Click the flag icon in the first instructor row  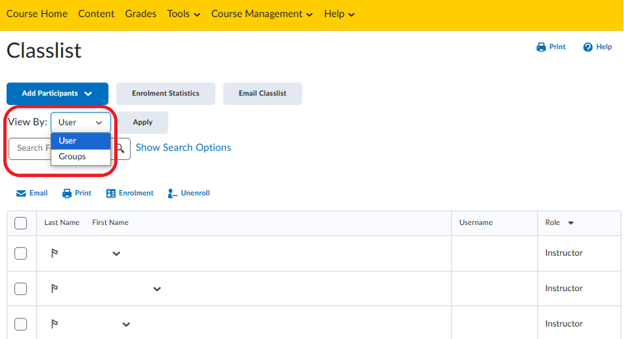click(54, 253)
